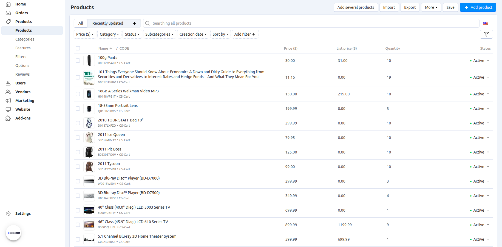Click the Vendors people icon
Viewport: 502px width, 247px height.
[x=8, y=92]
